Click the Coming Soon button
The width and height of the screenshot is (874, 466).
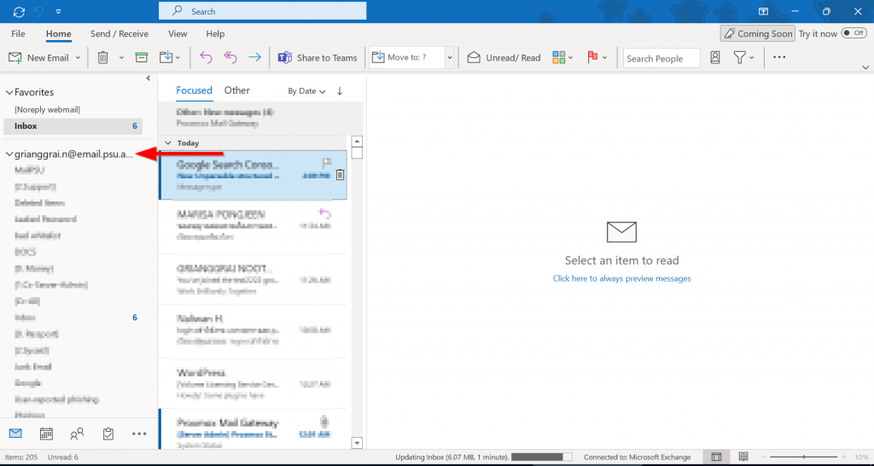point(758,33)
